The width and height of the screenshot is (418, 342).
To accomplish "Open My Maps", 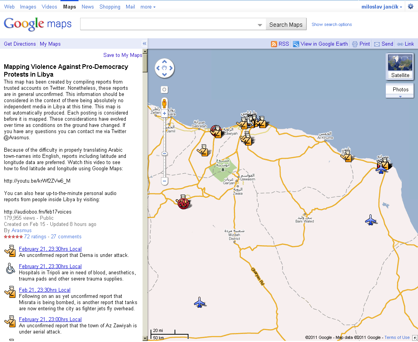I will [x=50, y=44].
